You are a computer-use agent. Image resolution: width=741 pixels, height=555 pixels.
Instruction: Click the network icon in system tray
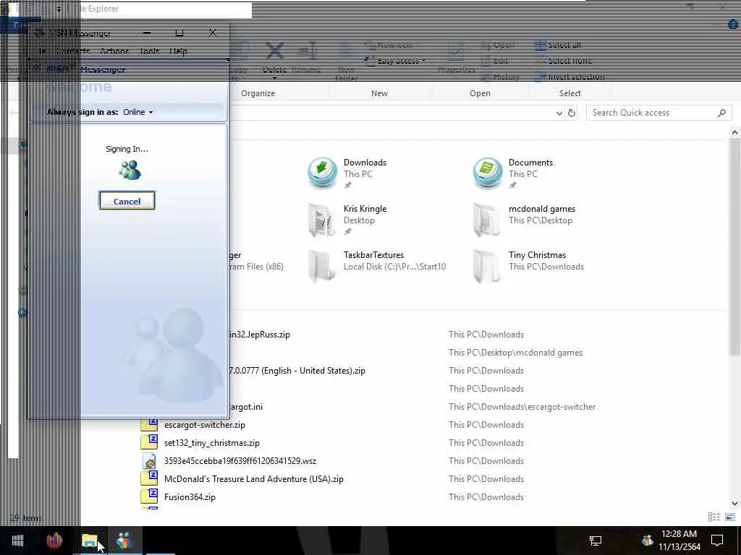pos(595,541)
